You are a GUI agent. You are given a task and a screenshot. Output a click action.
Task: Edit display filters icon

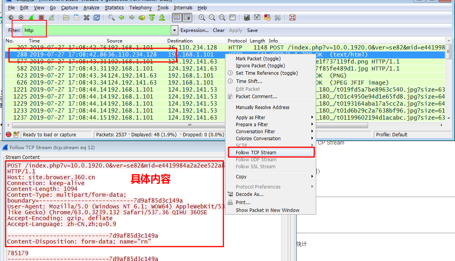257,18
